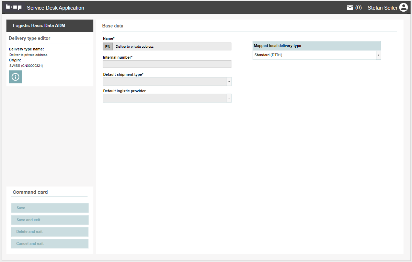Open the mail envelope icon

click(350, 8)
